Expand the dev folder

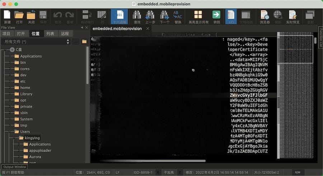9,75
